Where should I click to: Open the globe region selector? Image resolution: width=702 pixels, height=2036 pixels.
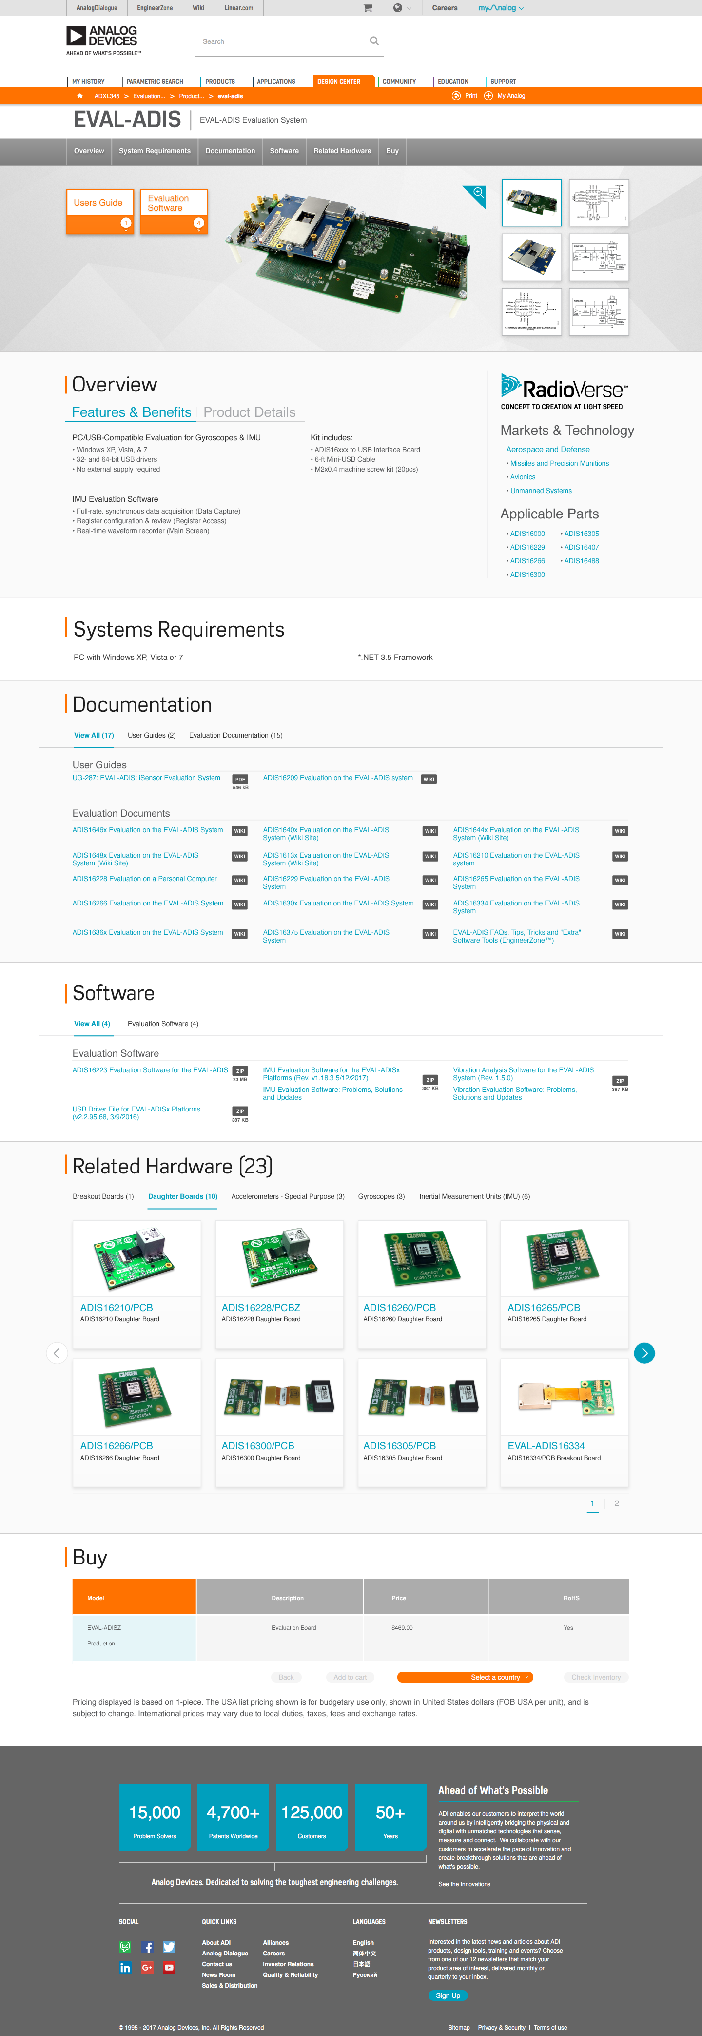click(398, 8)
